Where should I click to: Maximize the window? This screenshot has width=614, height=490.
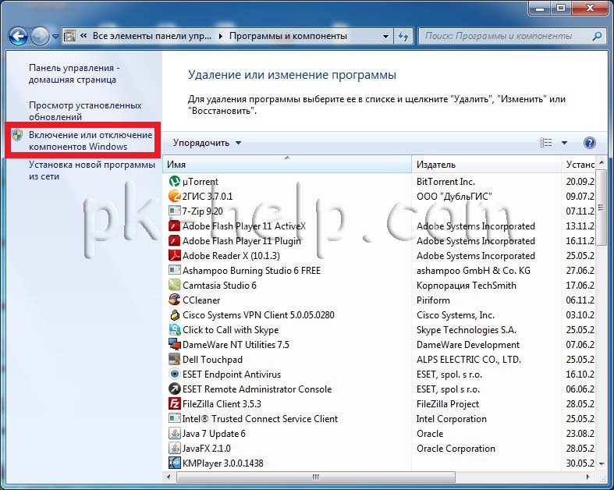tap(561, 8)
